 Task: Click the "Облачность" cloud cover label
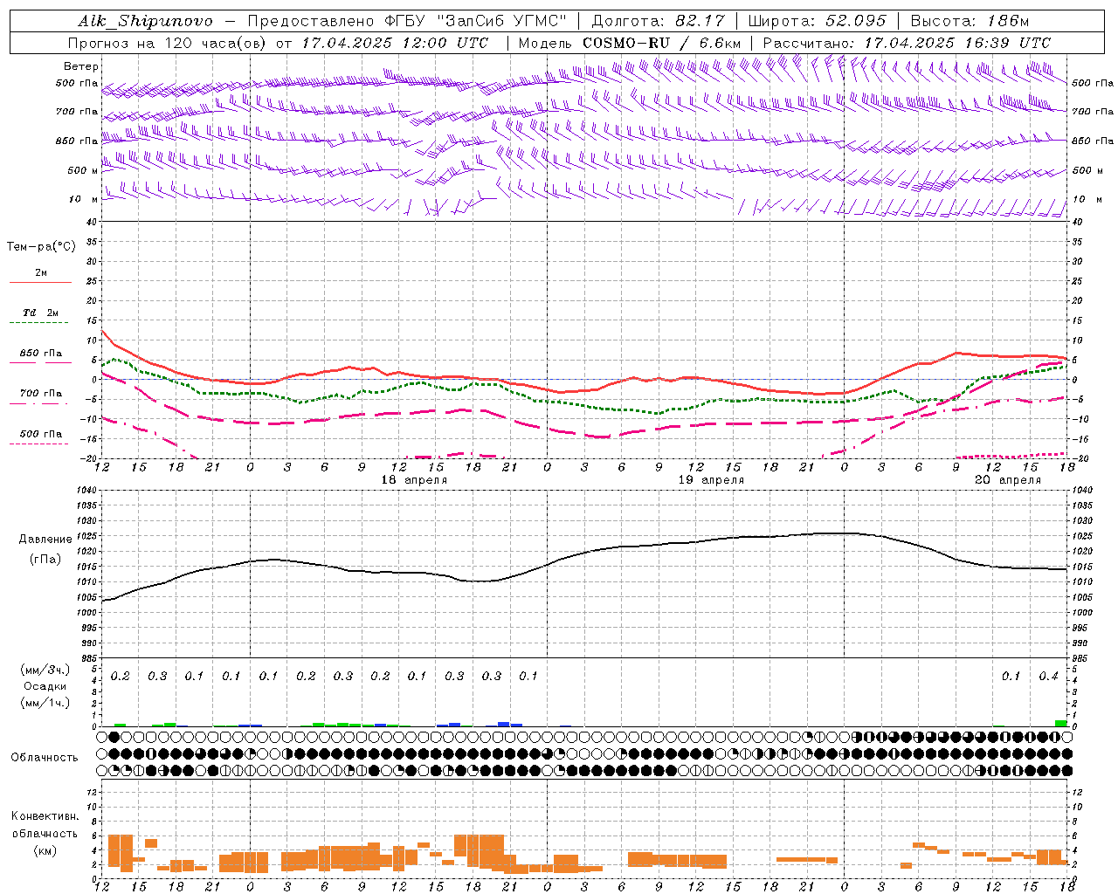(45, 758)
